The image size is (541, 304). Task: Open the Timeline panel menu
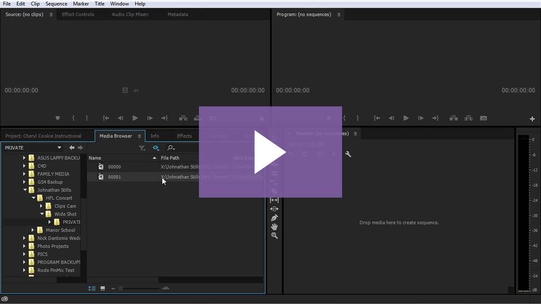356,133
